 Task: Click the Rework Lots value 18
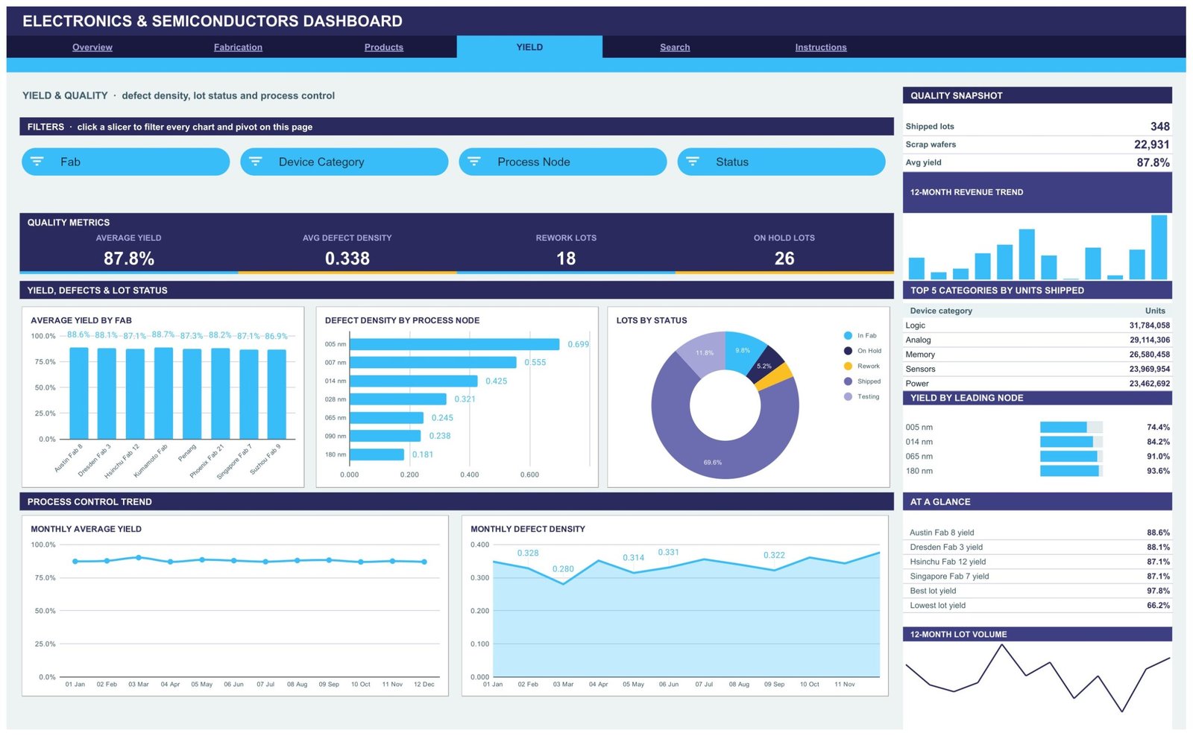point(566,258)
